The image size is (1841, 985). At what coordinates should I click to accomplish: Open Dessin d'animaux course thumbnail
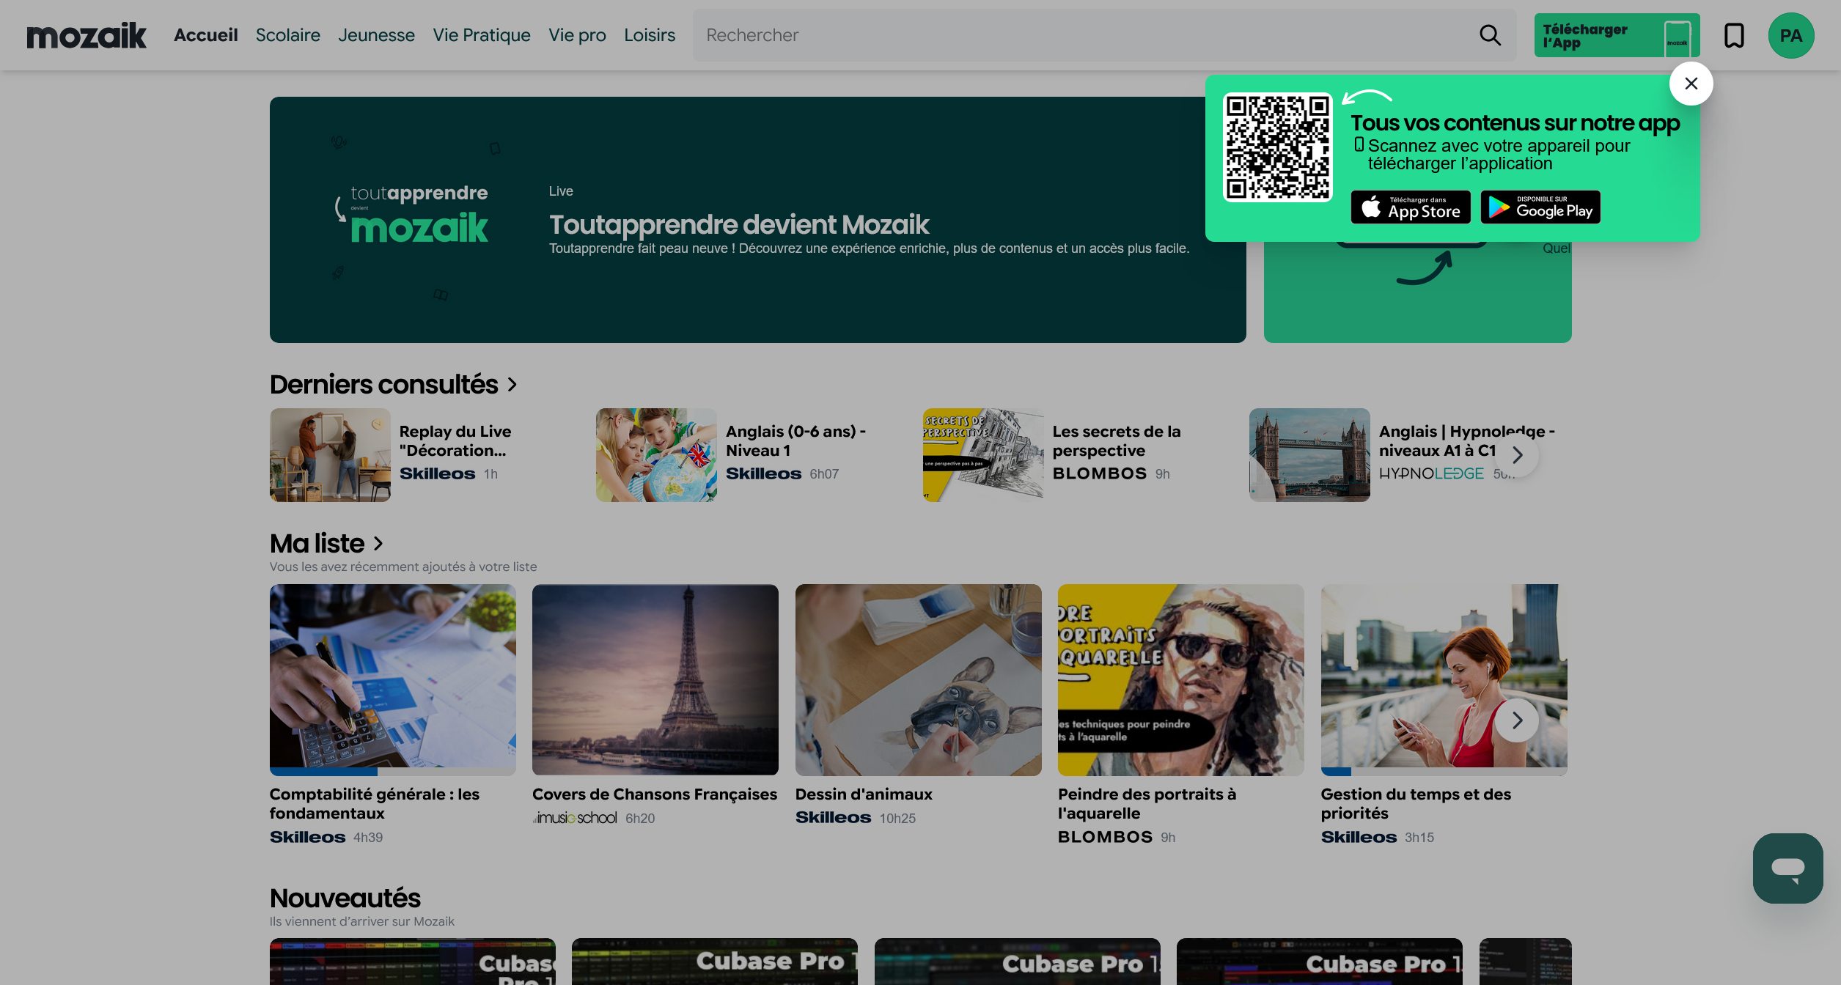click(918, 679)
